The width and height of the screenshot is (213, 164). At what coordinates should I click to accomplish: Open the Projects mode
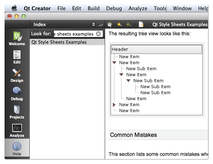click(17, 112)
